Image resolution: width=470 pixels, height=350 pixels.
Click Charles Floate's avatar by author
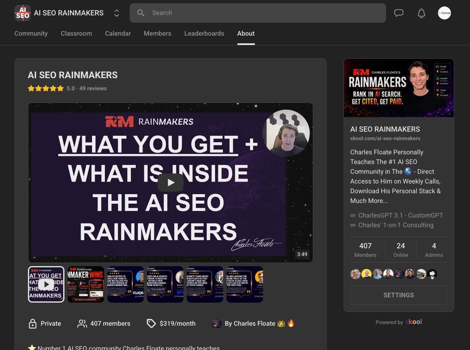coord(216,323)
